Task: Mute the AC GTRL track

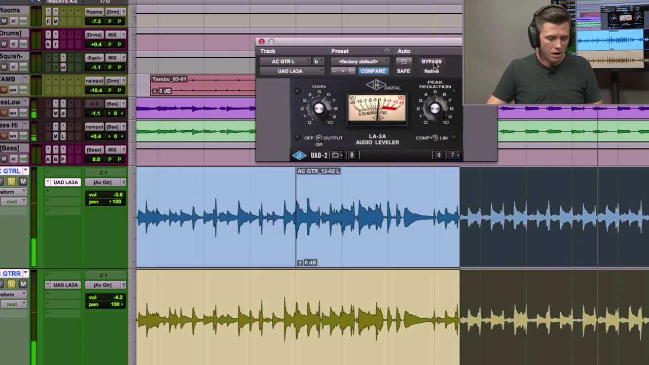Action: (23, 181)
